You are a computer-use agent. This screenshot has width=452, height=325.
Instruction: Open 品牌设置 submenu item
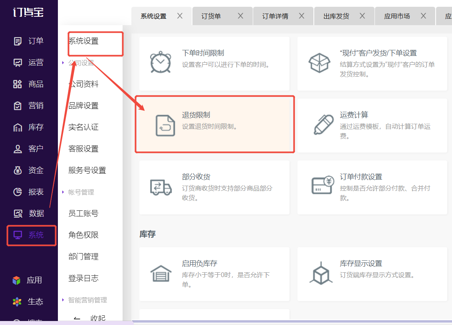pos(83,106)
